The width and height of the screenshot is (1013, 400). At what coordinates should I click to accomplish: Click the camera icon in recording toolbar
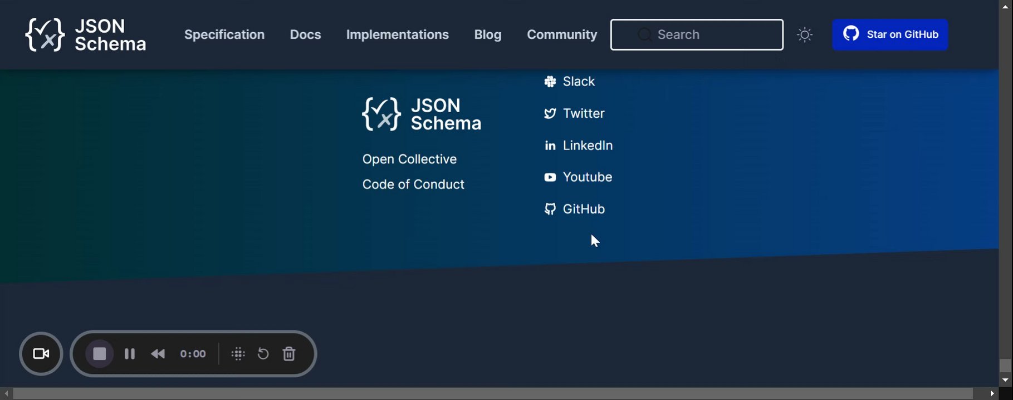(41, 354)
